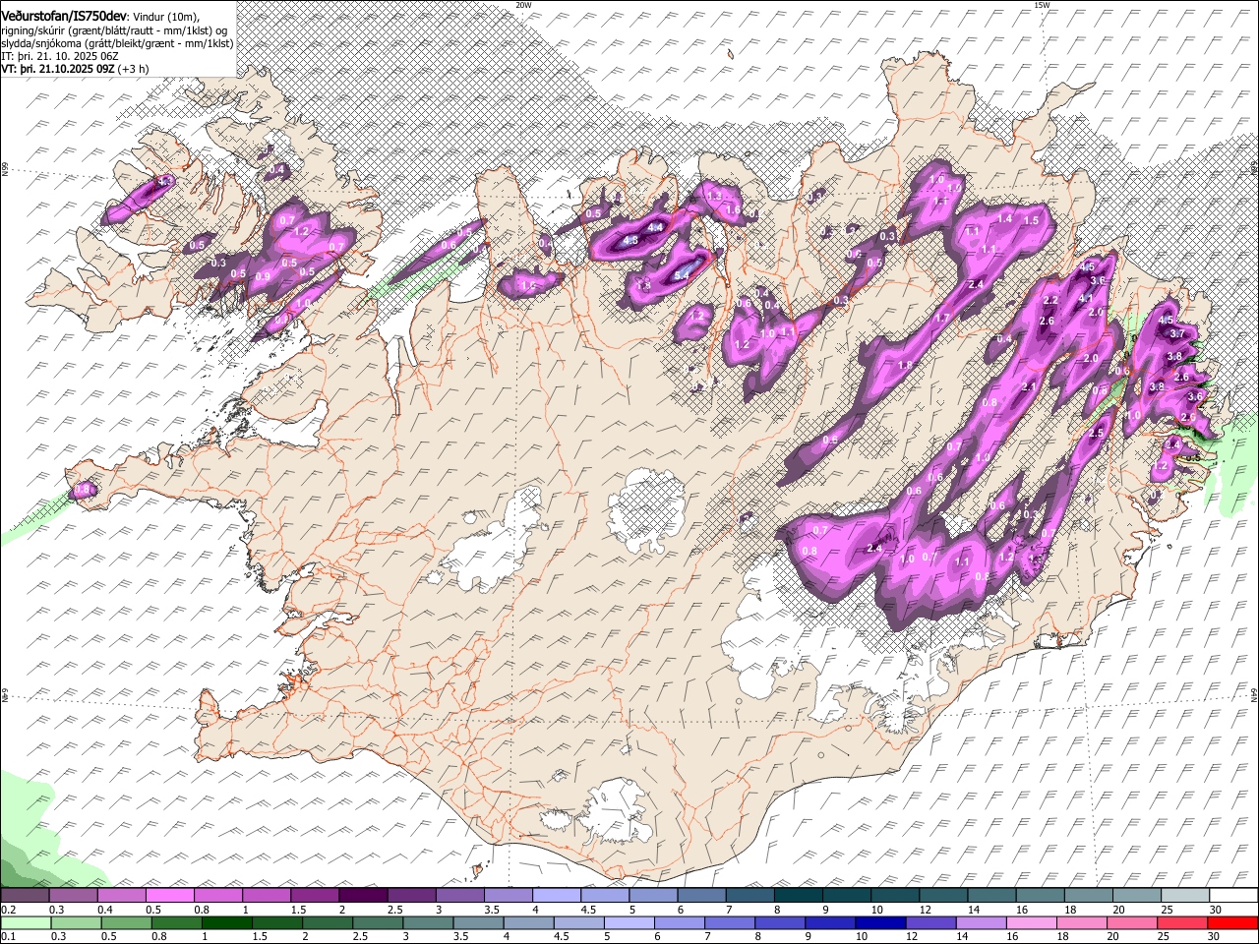
Task: Select the 'IT: þri. 21. 10. 2025 06Z' line
Action: 61,56
